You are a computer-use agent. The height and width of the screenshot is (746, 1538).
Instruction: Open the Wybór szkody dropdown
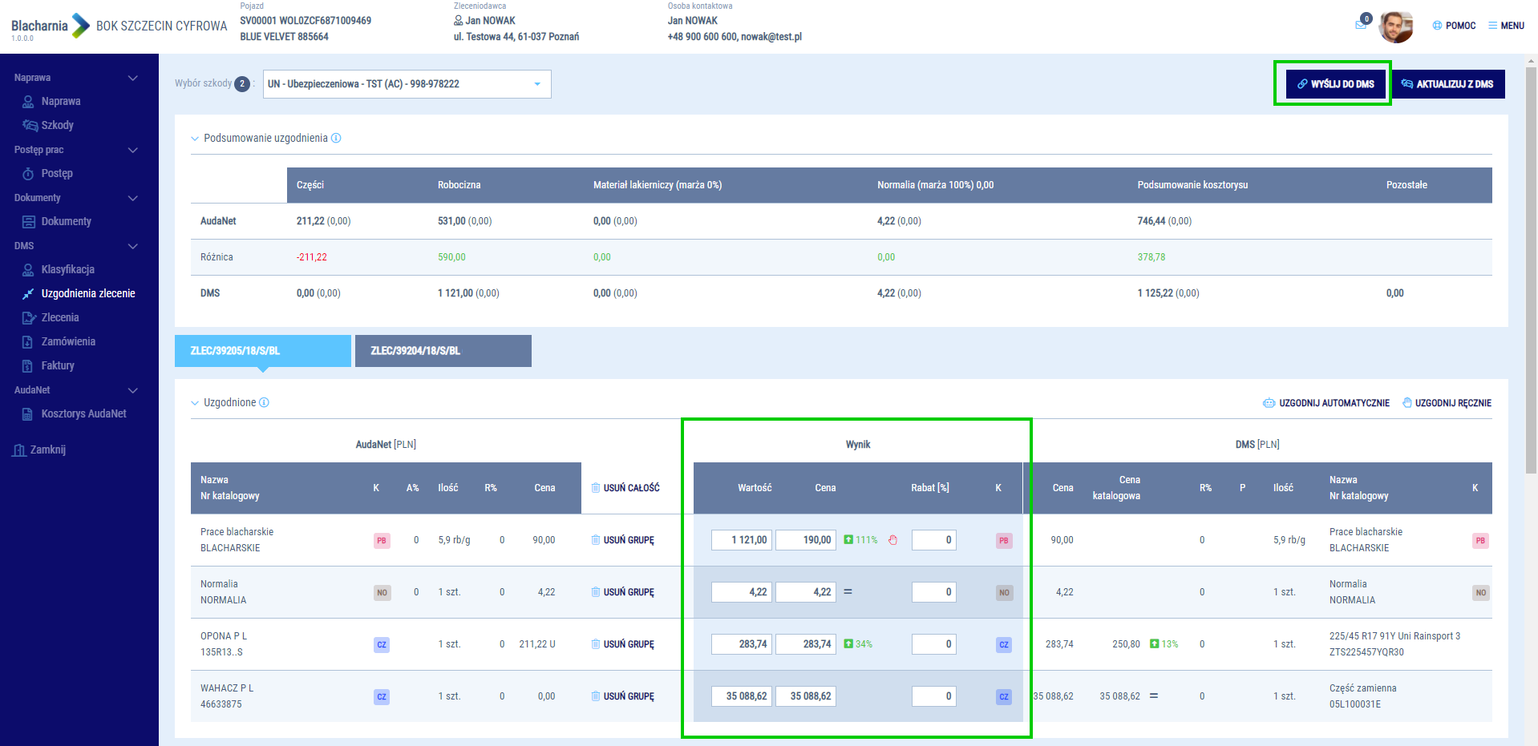[x=407, y=84]
